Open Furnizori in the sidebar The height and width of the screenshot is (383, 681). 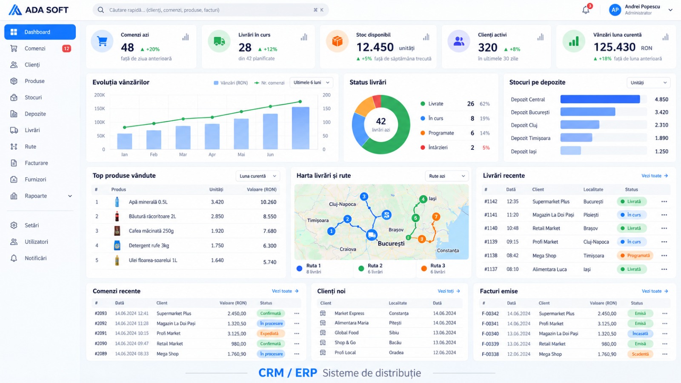click(x=40, y=180)
